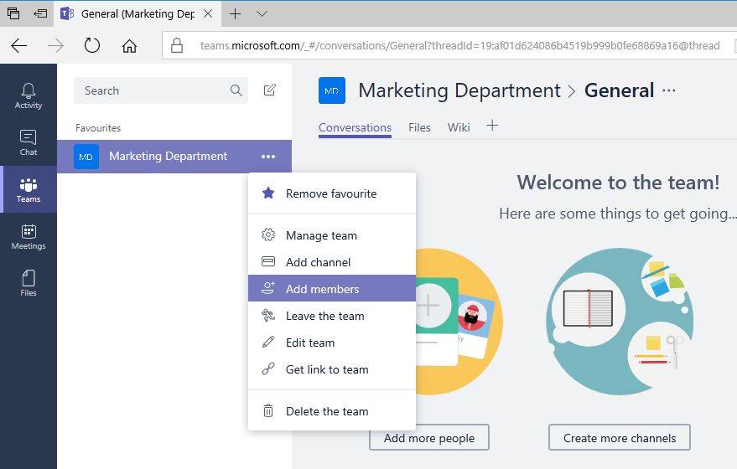This screenshot has width=737, height=469.
Task: Select the General Marketing browser tab
Action: click(138, 13)
